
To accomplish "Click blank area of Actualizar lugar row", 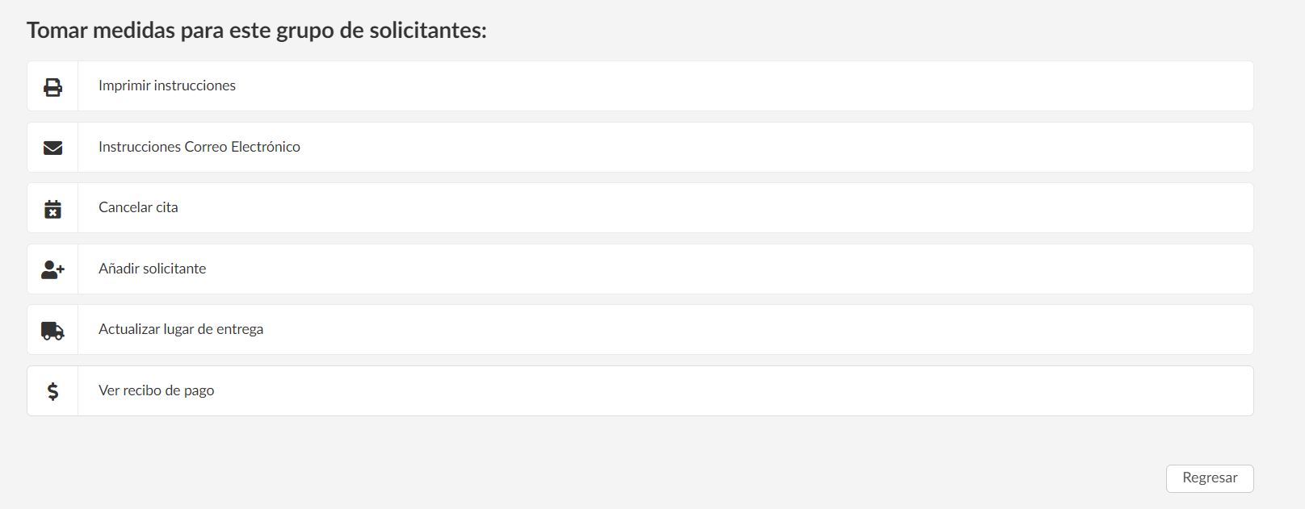I will 727,330.
